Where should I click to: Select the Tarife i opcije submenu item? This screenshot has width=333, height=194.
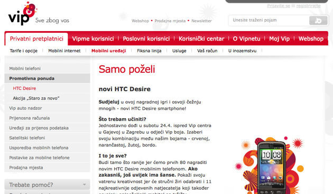pyautogui.click(x=24, y=51)
